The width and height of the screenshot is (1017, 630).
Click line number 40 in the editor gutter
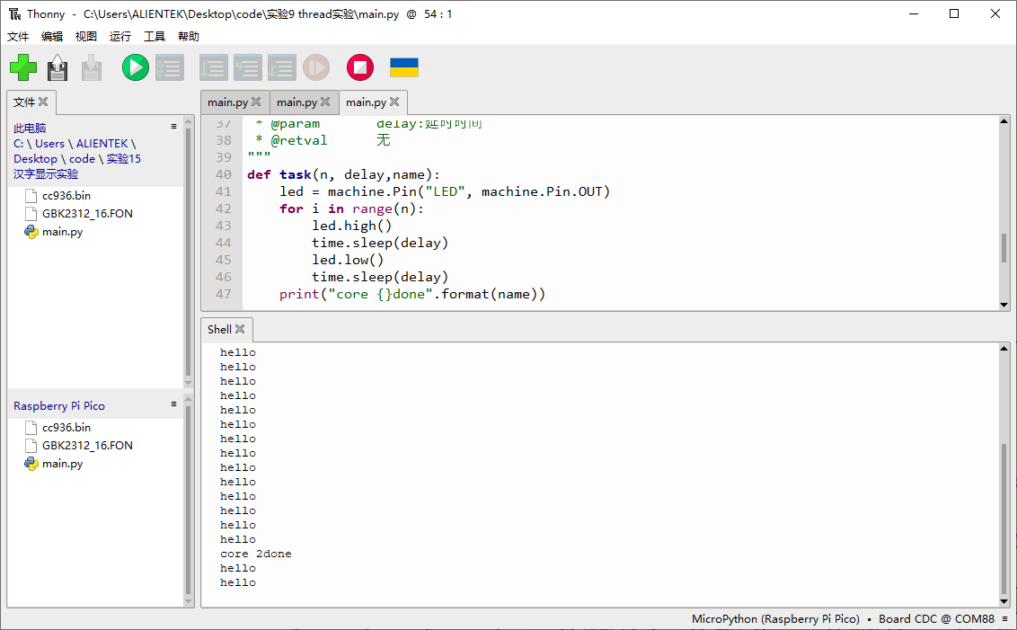coord(223,174)
